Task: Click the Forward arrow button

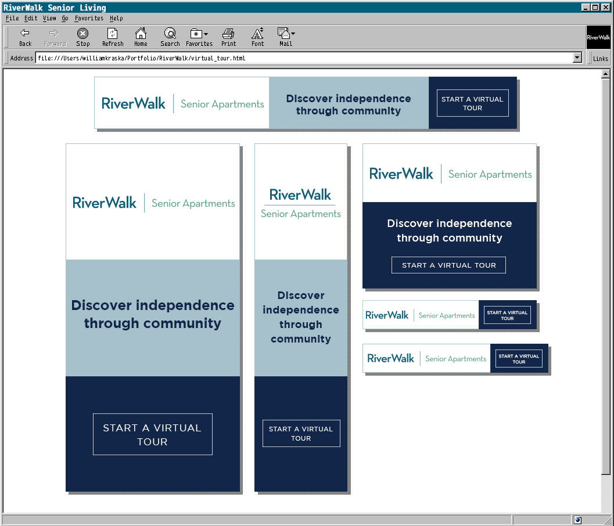Action: click(x=55, y=38)
